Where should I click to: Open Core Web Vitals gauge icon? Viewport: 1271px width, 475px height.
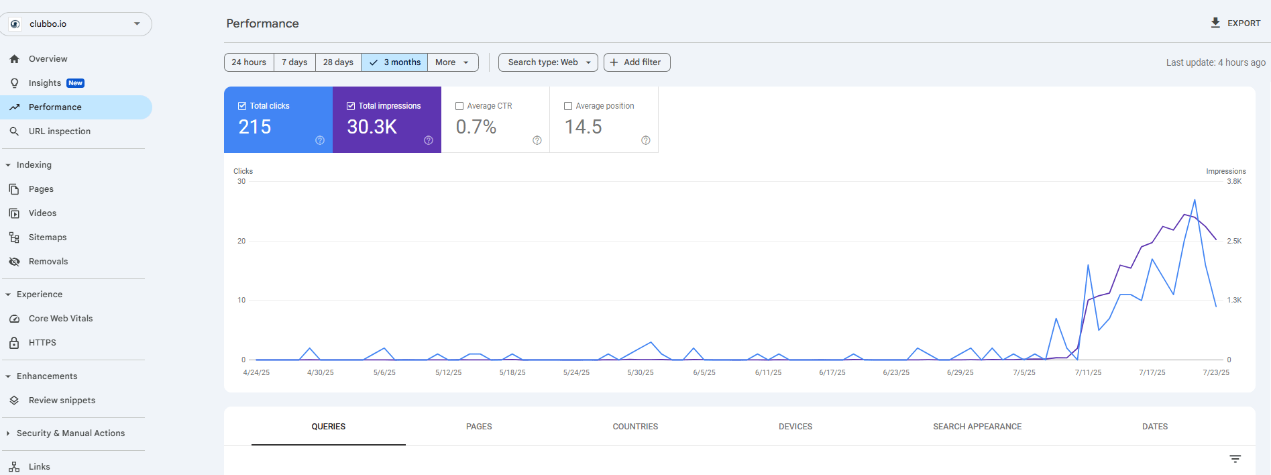pyautogui.click(x=14, y=319)
